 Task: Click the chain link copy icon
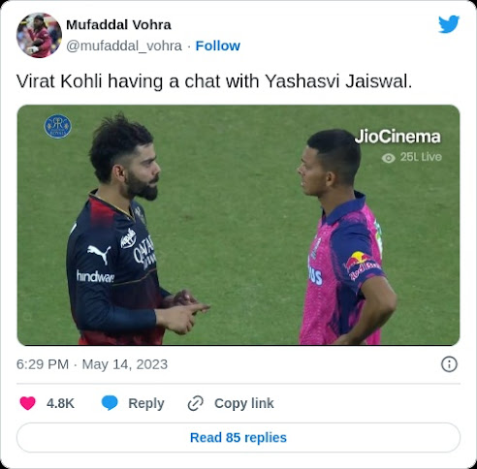[196, 403]
